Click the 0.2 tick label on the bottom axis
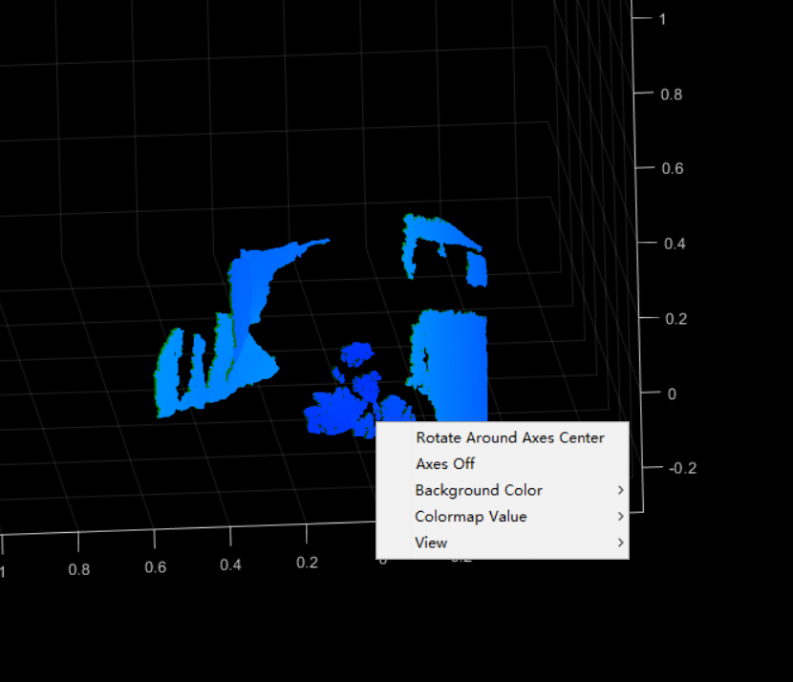This screenshot has height=682, width=793. (x=308, y=563)
